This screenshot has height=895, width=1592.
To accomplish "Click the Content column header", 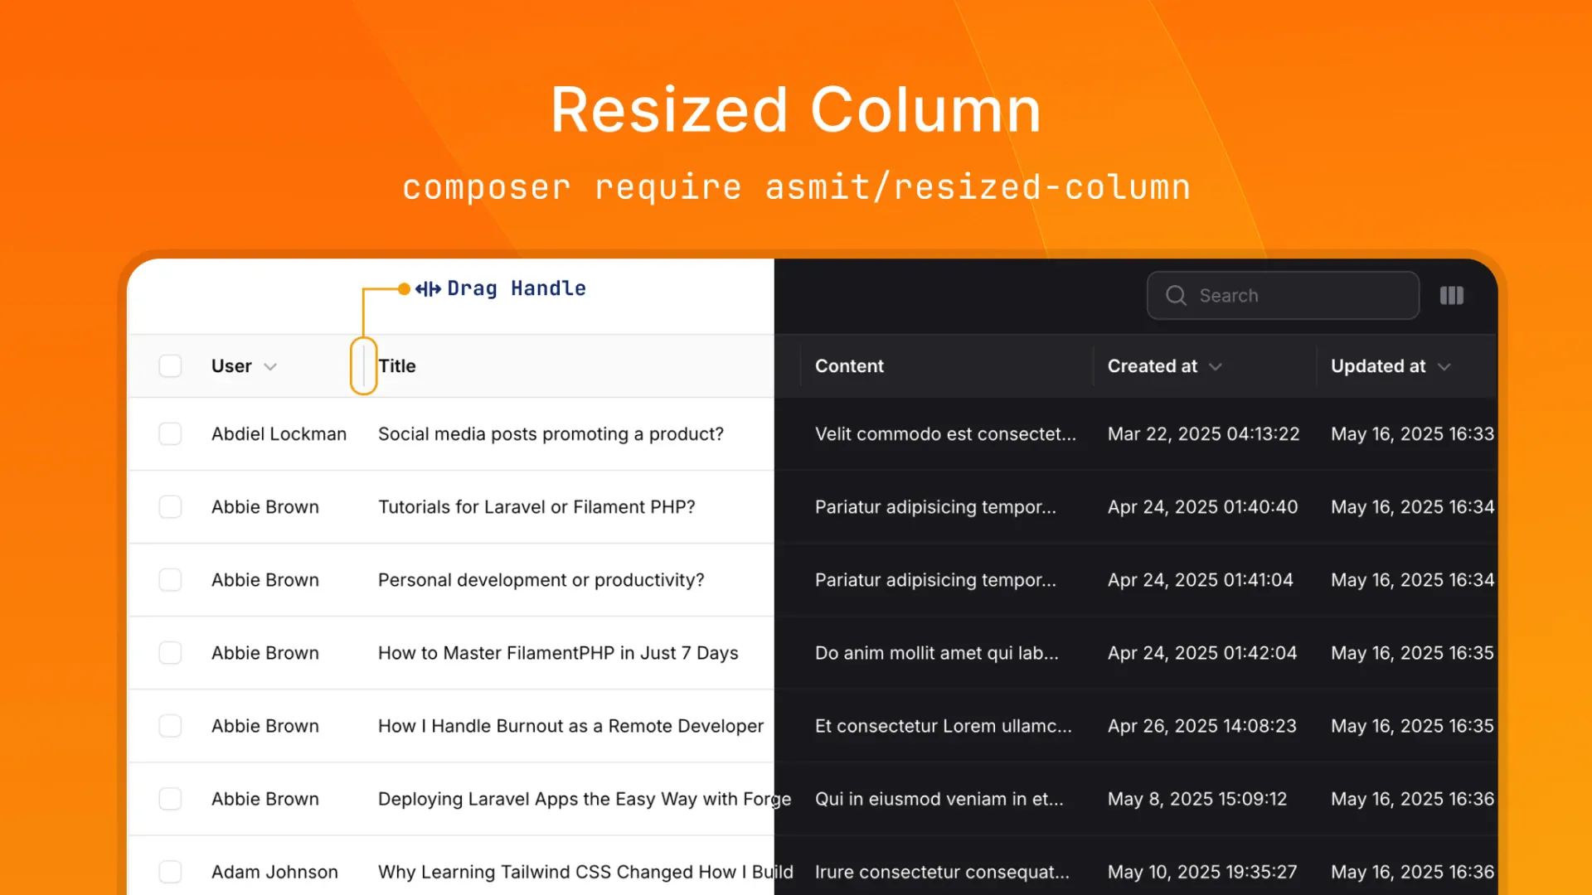I will point(849,365).
